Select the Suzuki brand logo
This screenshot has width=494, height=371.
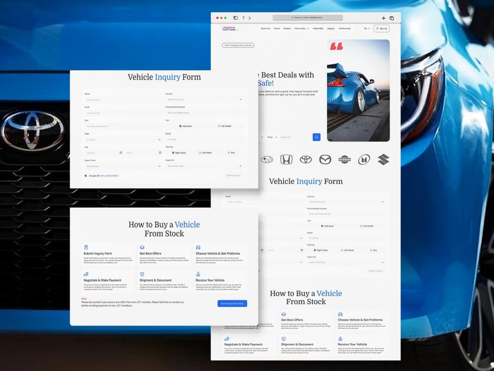(x=383, y=160)
